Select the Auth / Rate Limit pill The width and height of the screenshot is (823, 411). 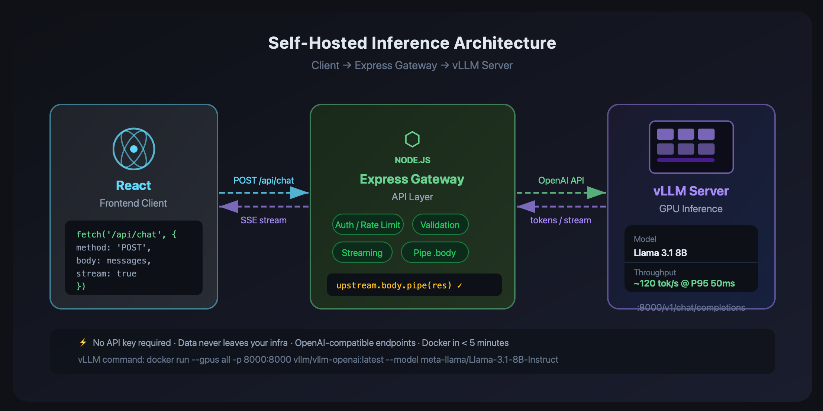coord(368,224)
